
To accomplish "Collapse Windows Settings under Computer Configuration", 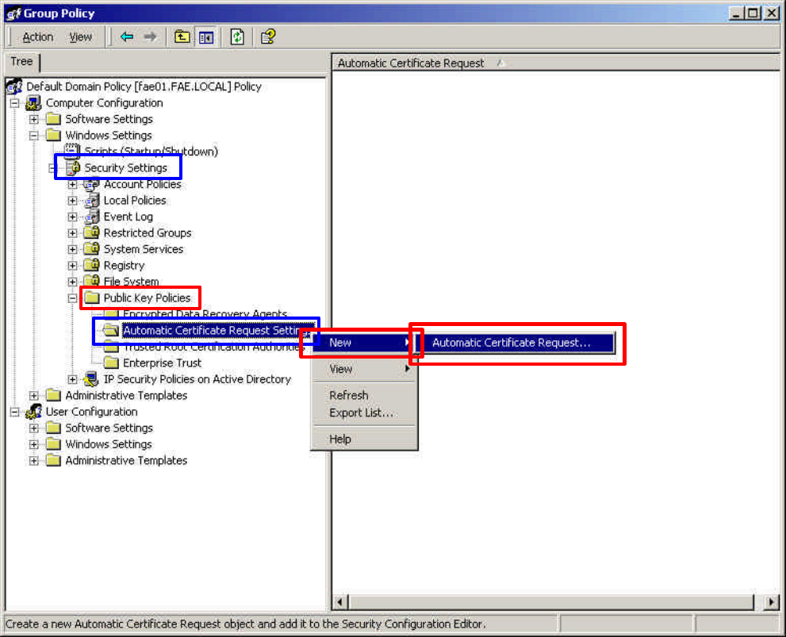I will click(33, 136).
